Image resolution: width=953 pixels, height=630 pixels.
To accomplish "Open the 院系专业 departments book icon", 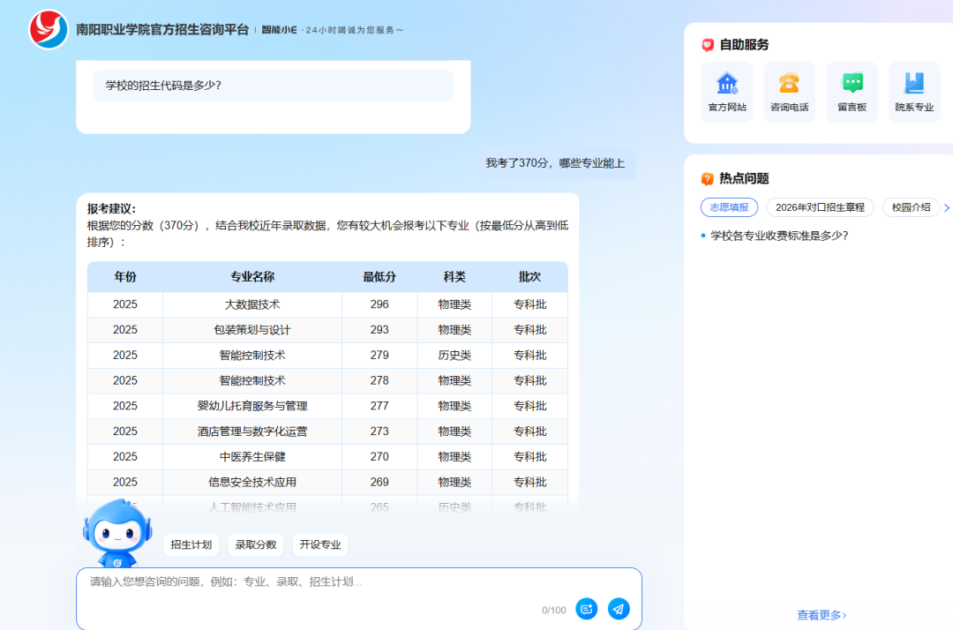I will pos(914,84).
